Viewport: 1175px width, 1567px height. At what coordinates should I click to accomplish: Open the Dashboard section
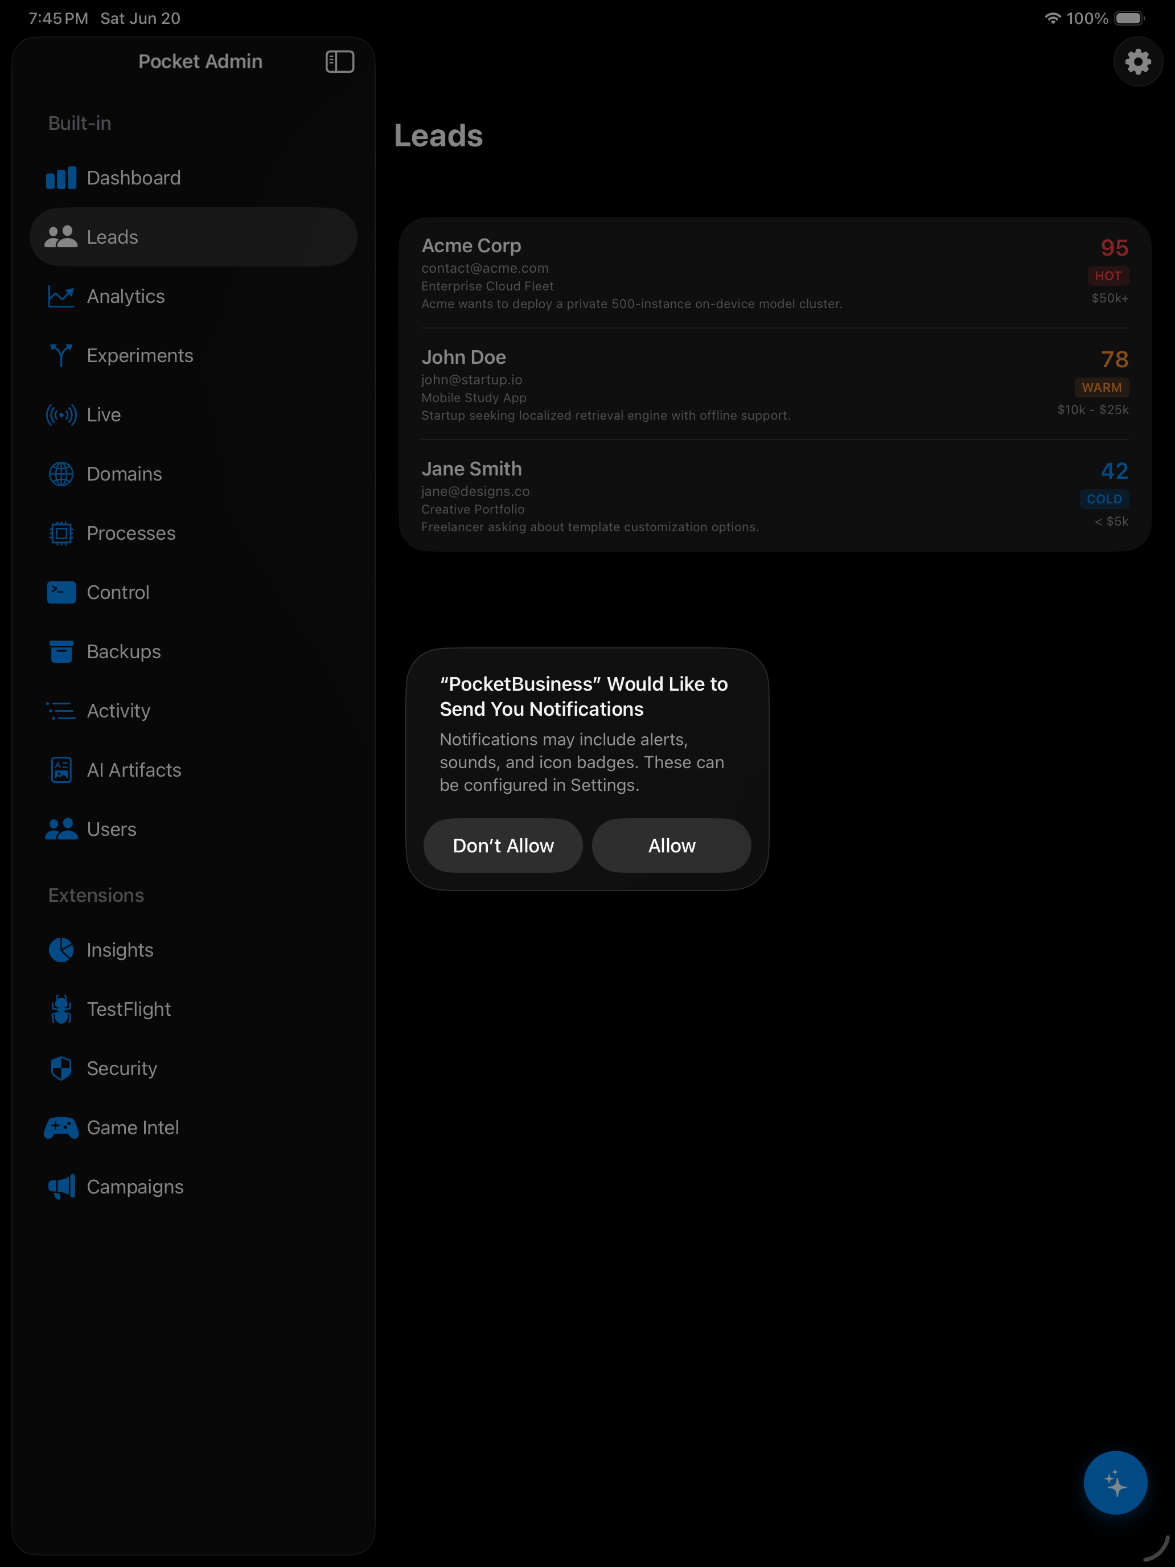pos(194,178)
